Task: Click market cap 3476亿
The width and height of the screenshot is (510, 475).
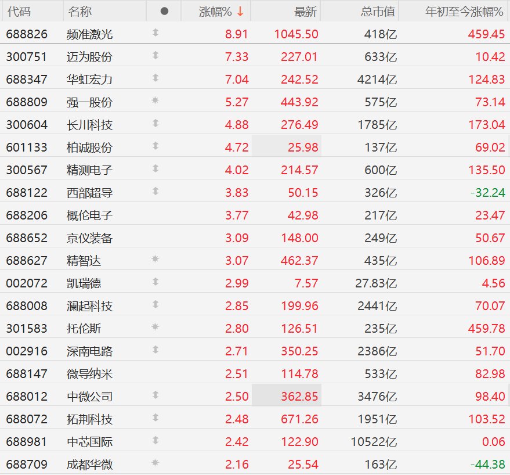Action: pyautogui.click(x=377, y=397)
